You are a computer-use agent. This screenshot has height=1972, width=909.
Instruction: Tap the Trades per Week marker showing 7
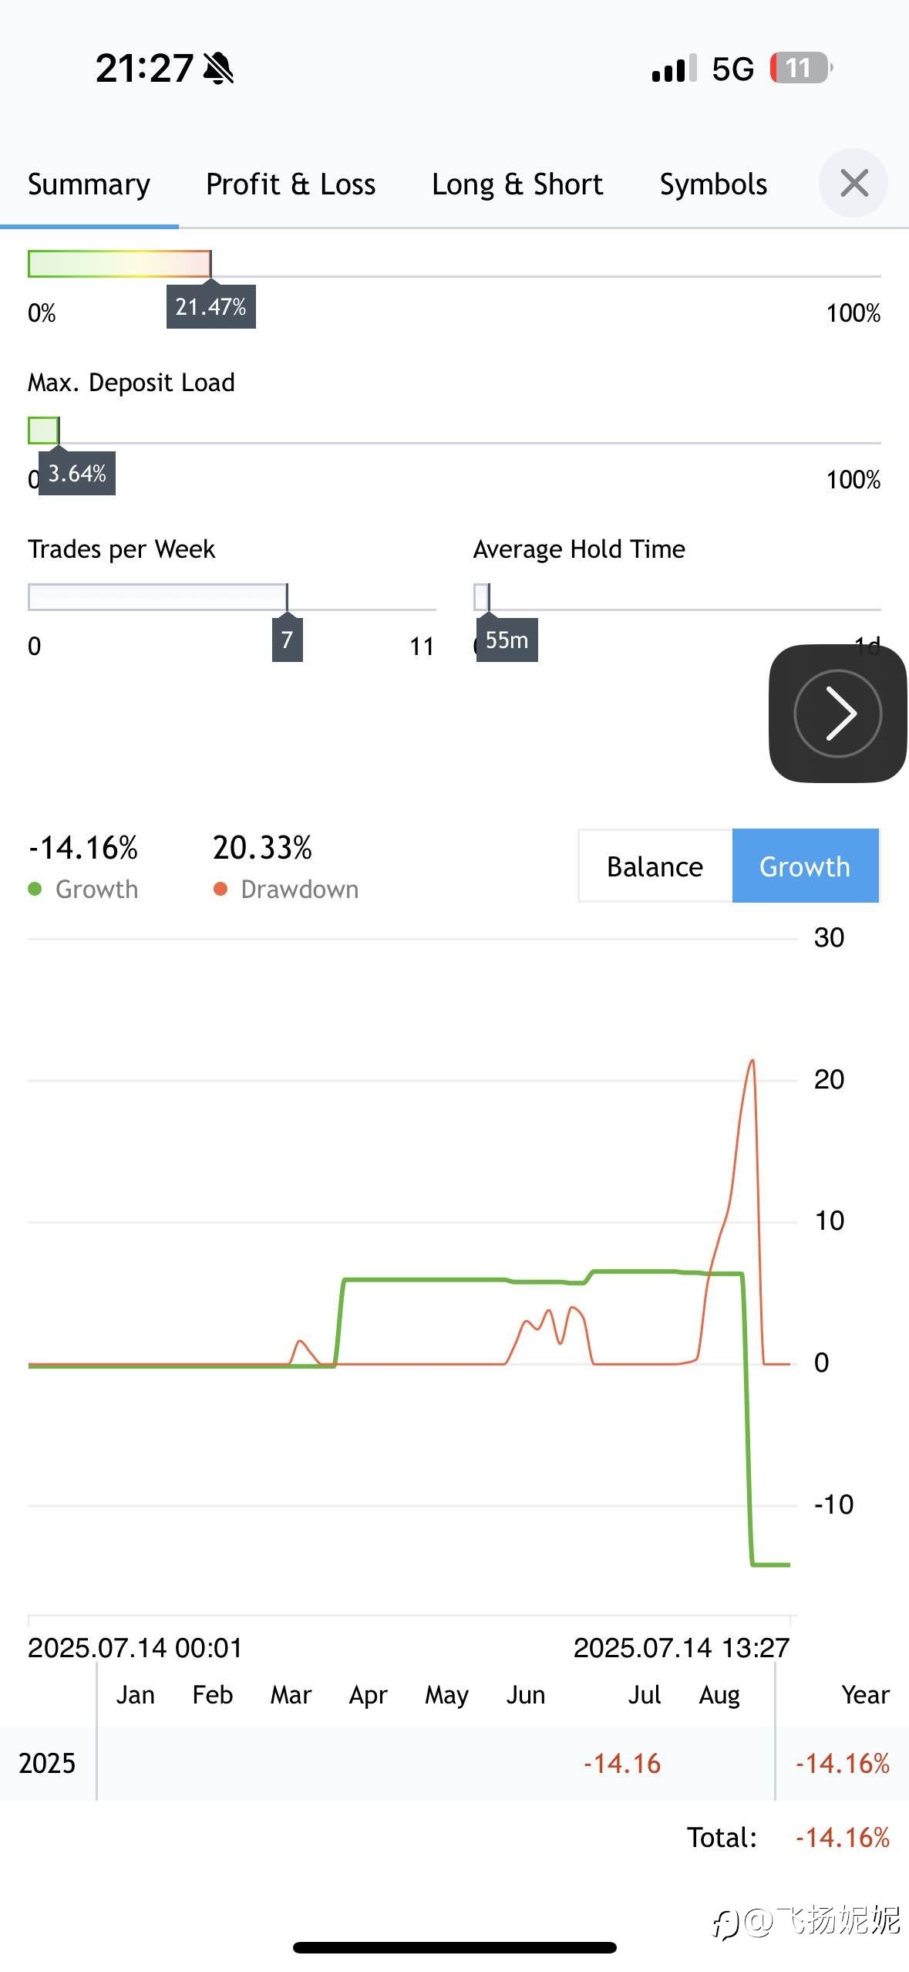point(287,640)
